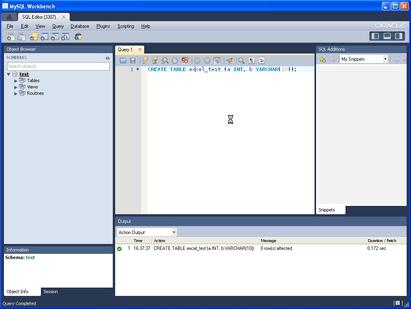Reconnect to DBMS icon
This screenshot has width=411, height=309.
(x=78, y=36)
